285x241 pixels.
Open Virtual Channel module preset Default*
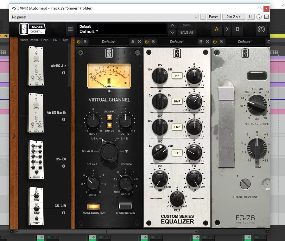click(109, 42)
